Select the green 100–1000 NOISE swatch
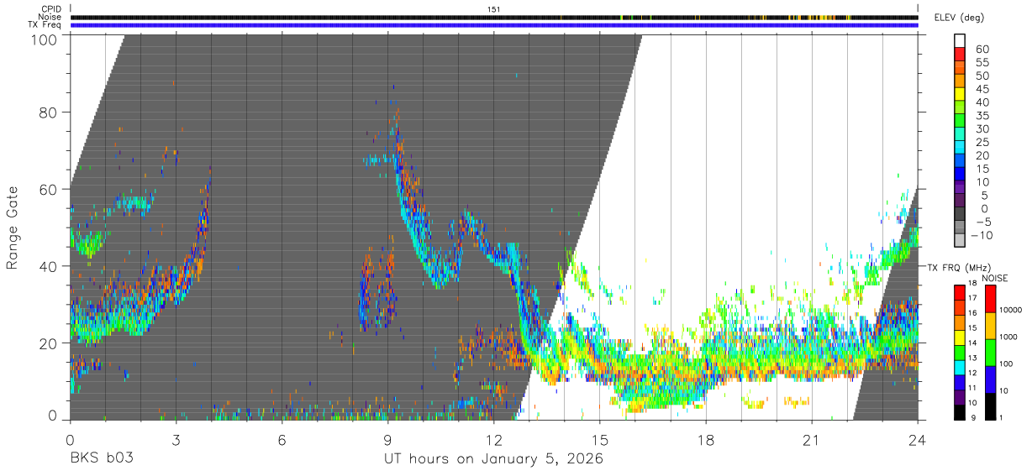The height and width of the screenshot is (476, 1032). pyautogui.click(x=991, y=352)
